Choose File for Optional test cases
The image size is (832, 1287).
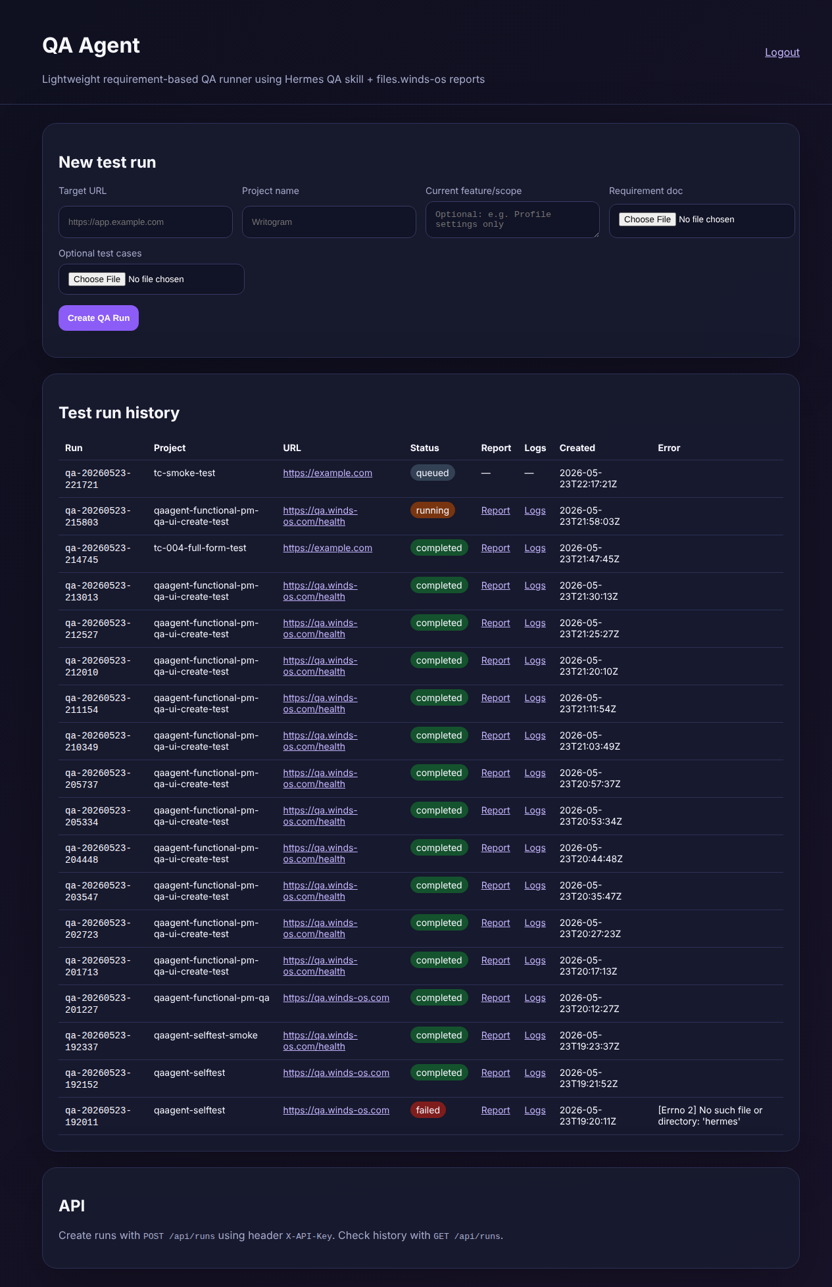(97, 279)
